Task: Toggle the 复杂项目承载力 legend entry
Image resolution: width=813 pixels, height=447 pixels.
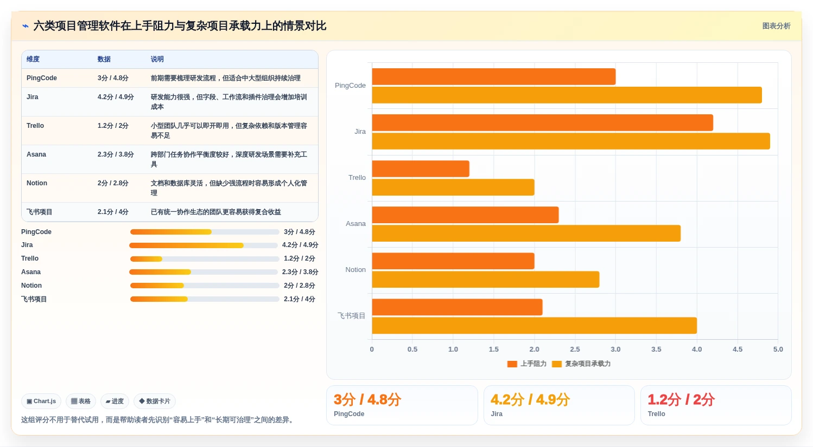Action: point(581,364)
